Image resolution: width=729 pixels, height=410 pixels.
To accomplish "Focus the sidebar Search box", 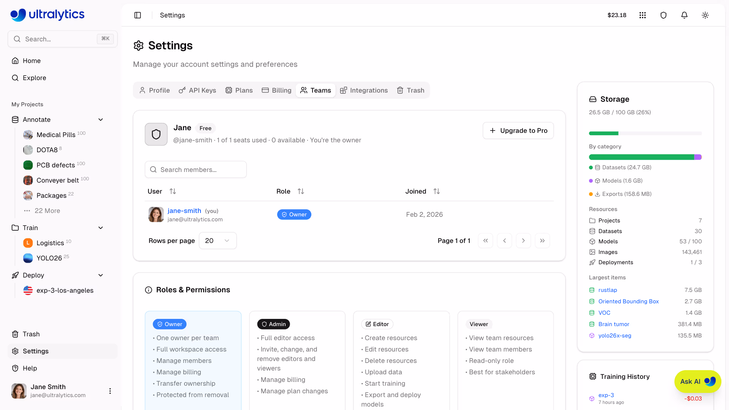I will pos(63,39).
